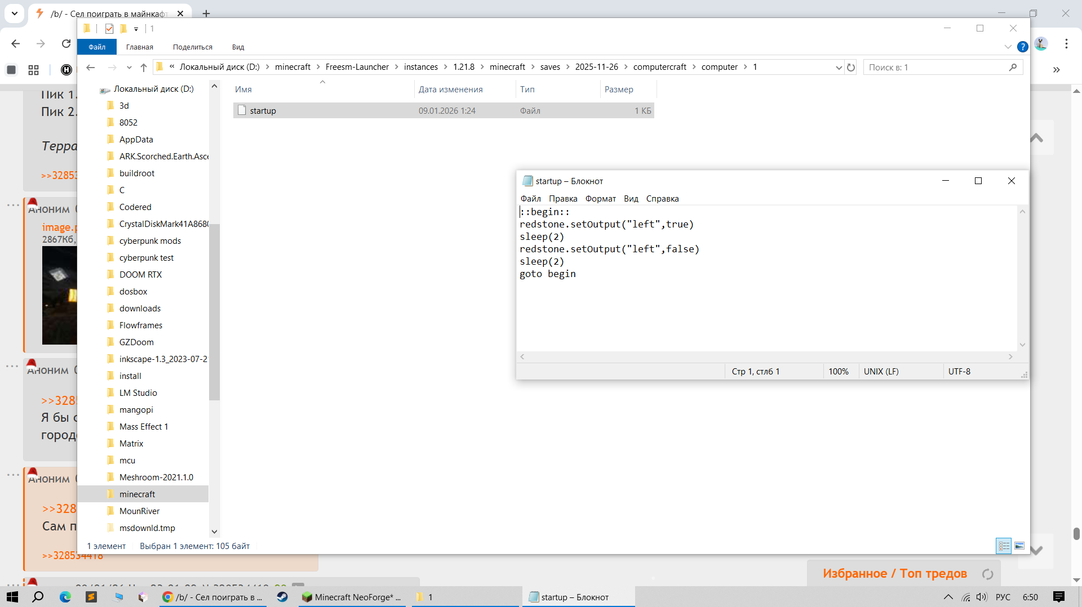Open the Файл tab in the Explorer ribbon
The height and width of the screenshot is (607, 1082).
pyautogui.click(x=97, y=47)
